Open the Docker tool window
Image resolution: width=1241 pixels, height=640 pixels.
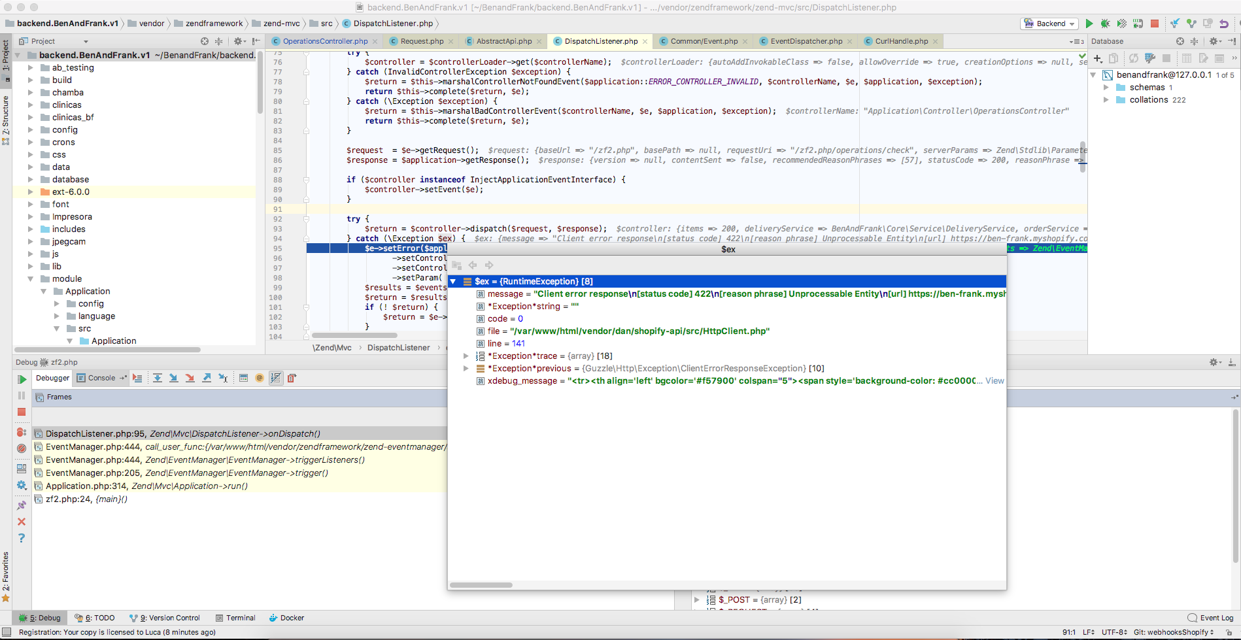pyautogui.click(x=286, y=618)
